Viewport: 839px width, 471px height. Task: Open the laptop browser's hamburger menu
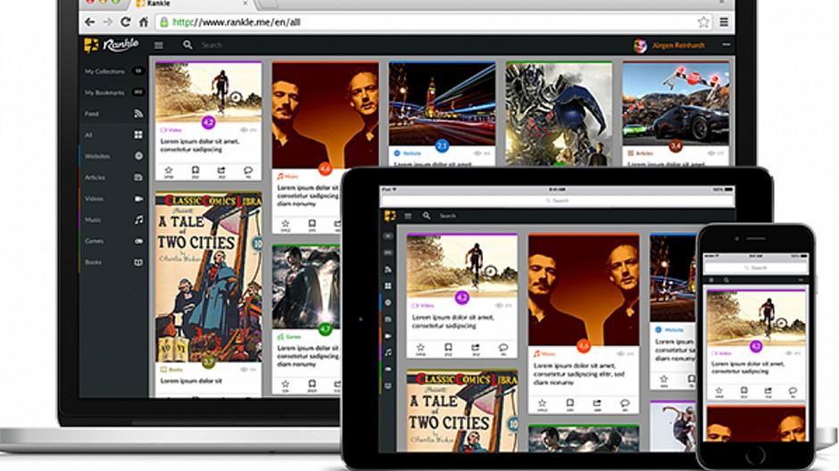(x=724, y=22)
